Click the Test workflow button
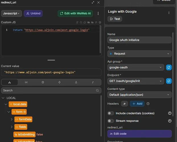This screenshot has height=142, width=177. 115,19
